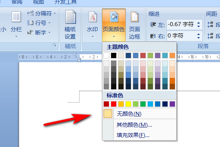Click the Hyphenation (断字) icon
Screen dimensions: 220x147
(30, 32)
